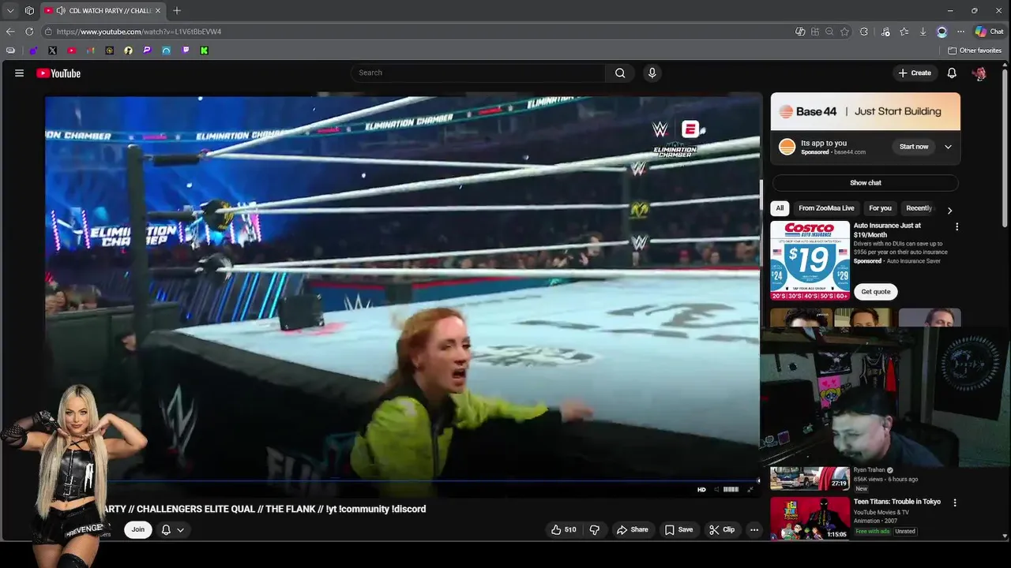Like the video with thumbs up
1011x568 pixels.
pyautogui.click(x=563, y=529)
